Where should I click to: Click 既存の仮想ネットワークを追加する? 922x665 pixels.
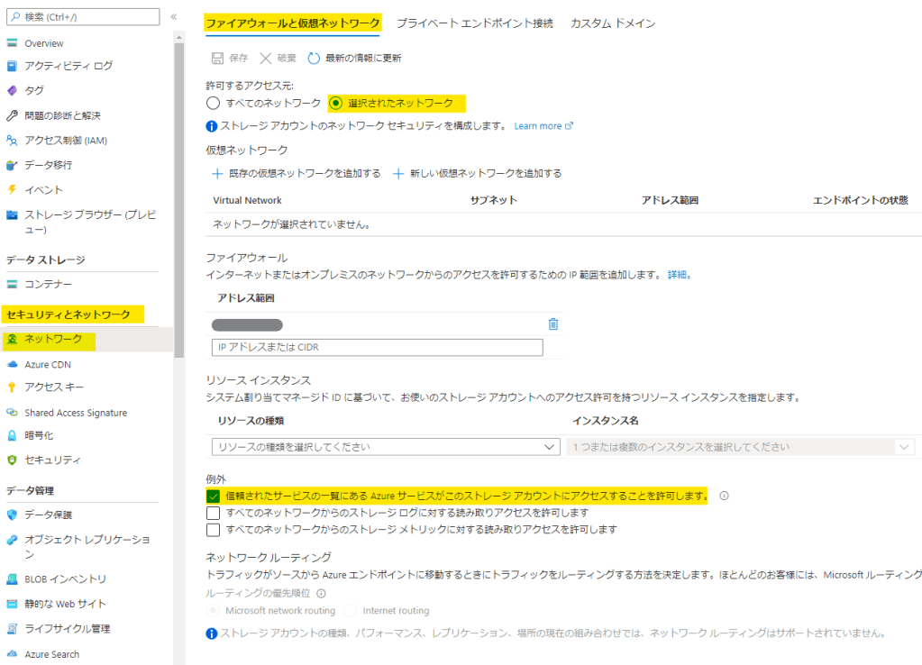[297, 173]
